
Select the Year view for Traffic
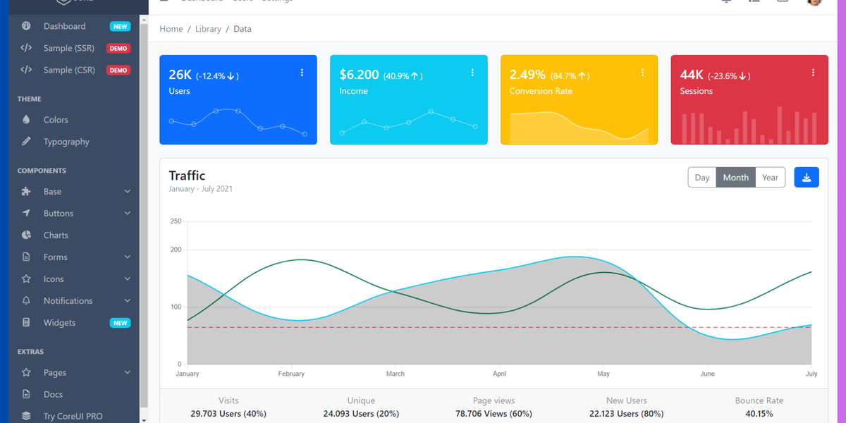[770, 177]
